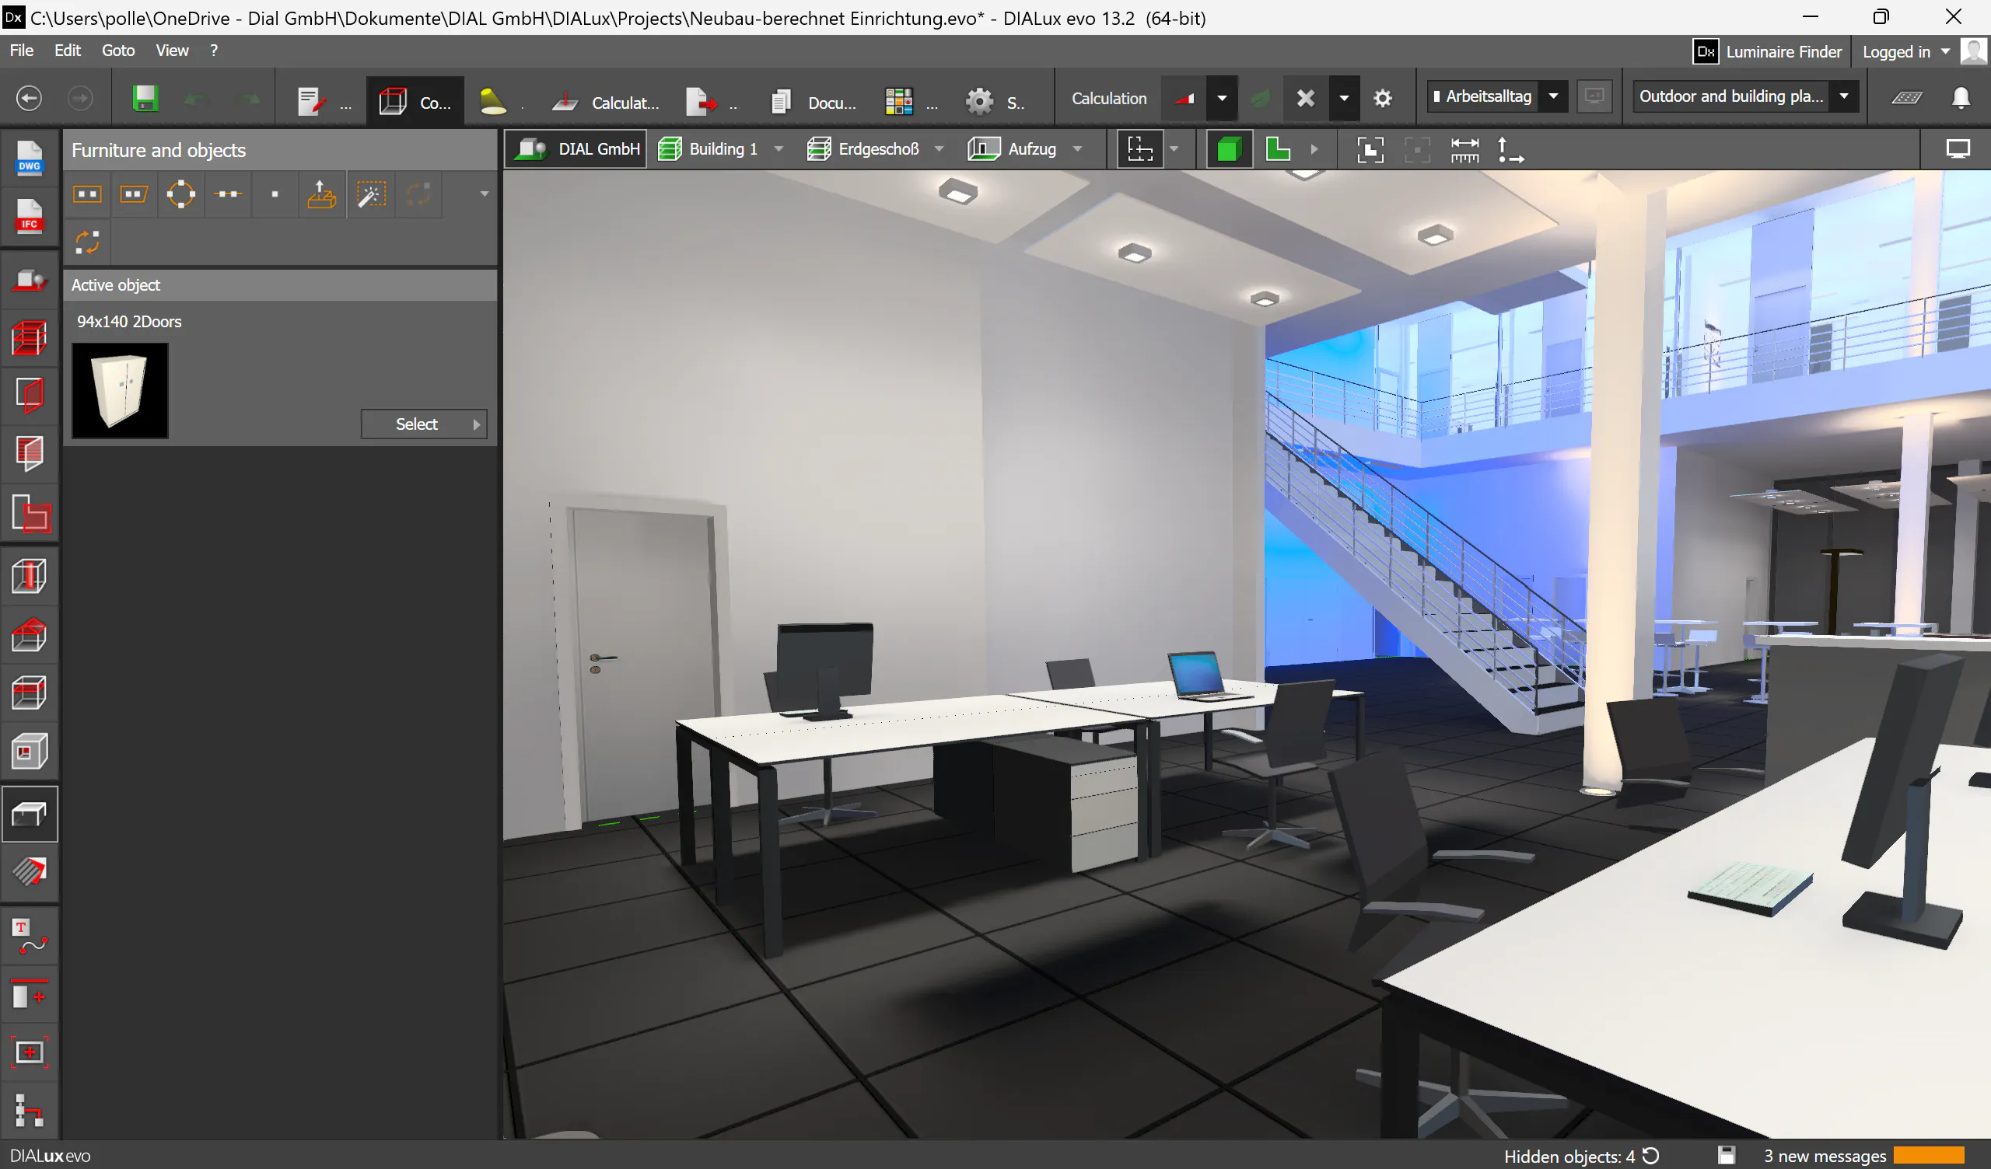
Task: Expand the Erdgeschoß storey dropdown
Action: [939, 149]
